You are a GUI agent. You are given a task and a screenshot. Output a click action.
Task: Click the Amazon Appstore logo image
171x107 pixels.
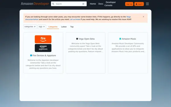pos(43,48)
